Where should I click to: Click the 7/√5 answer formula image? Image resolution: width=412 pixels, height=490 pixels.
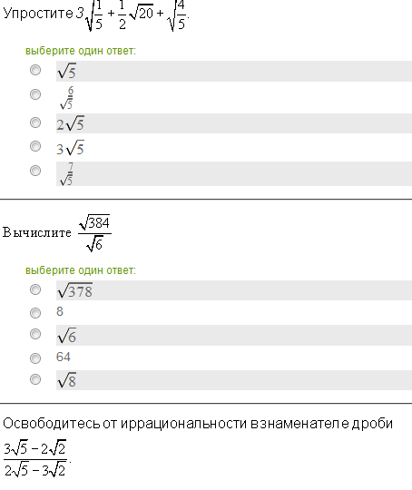[66, 173]
